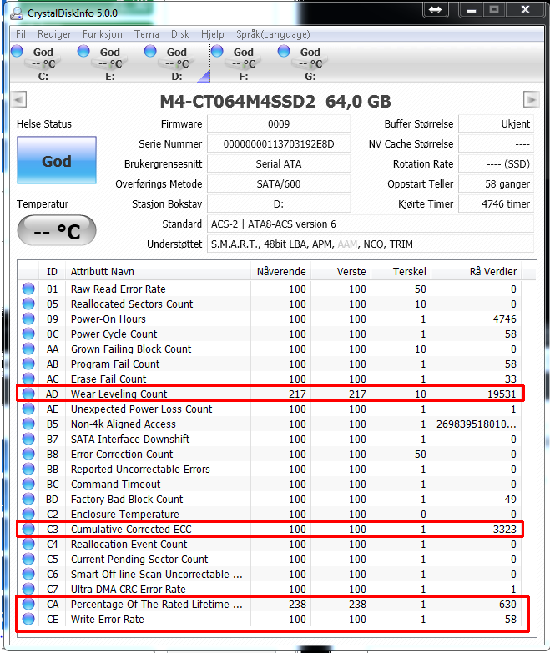The width and height of the screenshot is (550, 653).
Task: Go to previous disk arrow
Action: pos(18,99)
